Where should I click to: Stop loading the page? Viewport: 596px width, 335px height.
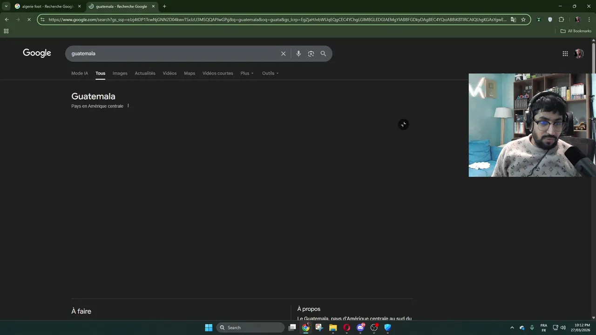point(29,20)
